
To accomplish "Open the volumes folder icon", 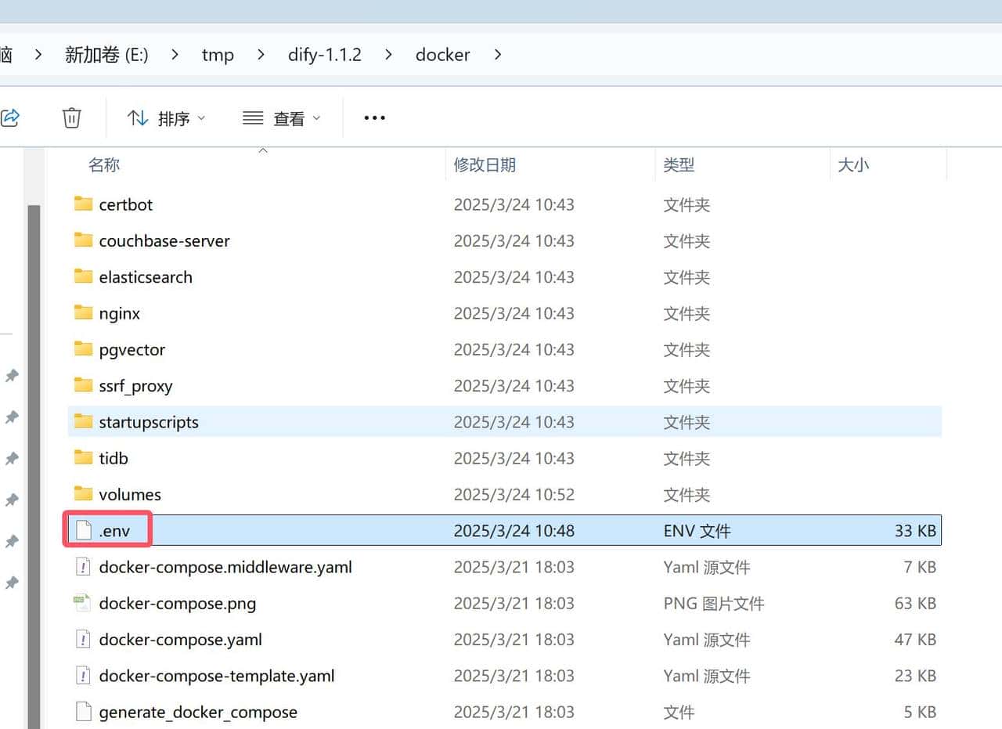I will [83, 494].
